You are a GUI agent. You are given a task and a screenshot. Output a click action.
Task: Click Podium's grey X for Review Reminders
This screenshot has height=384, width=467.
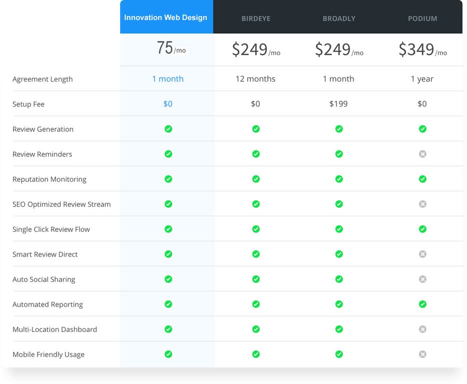[x=422, y=154]
